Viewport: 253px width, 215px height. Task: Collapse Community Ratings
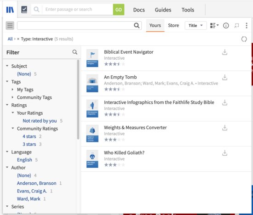point(13,128)
